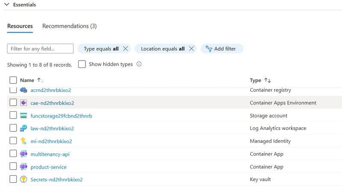The height and width of the screenshot is (192, 342).
Task: Click the storage account icon
Action: [x=24, y=115]
